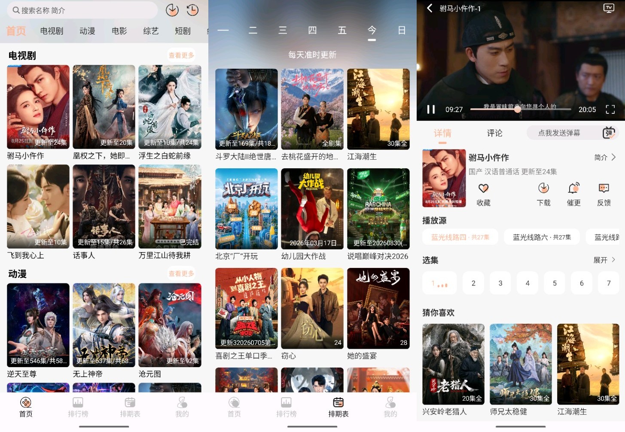
Task: Select episode 2
Action: pyautogui.click(x=473, y=283)
